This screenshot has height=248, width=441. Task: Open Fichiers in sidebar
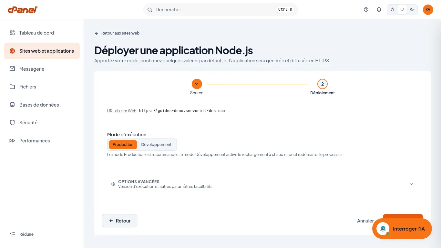coord(42,87)
